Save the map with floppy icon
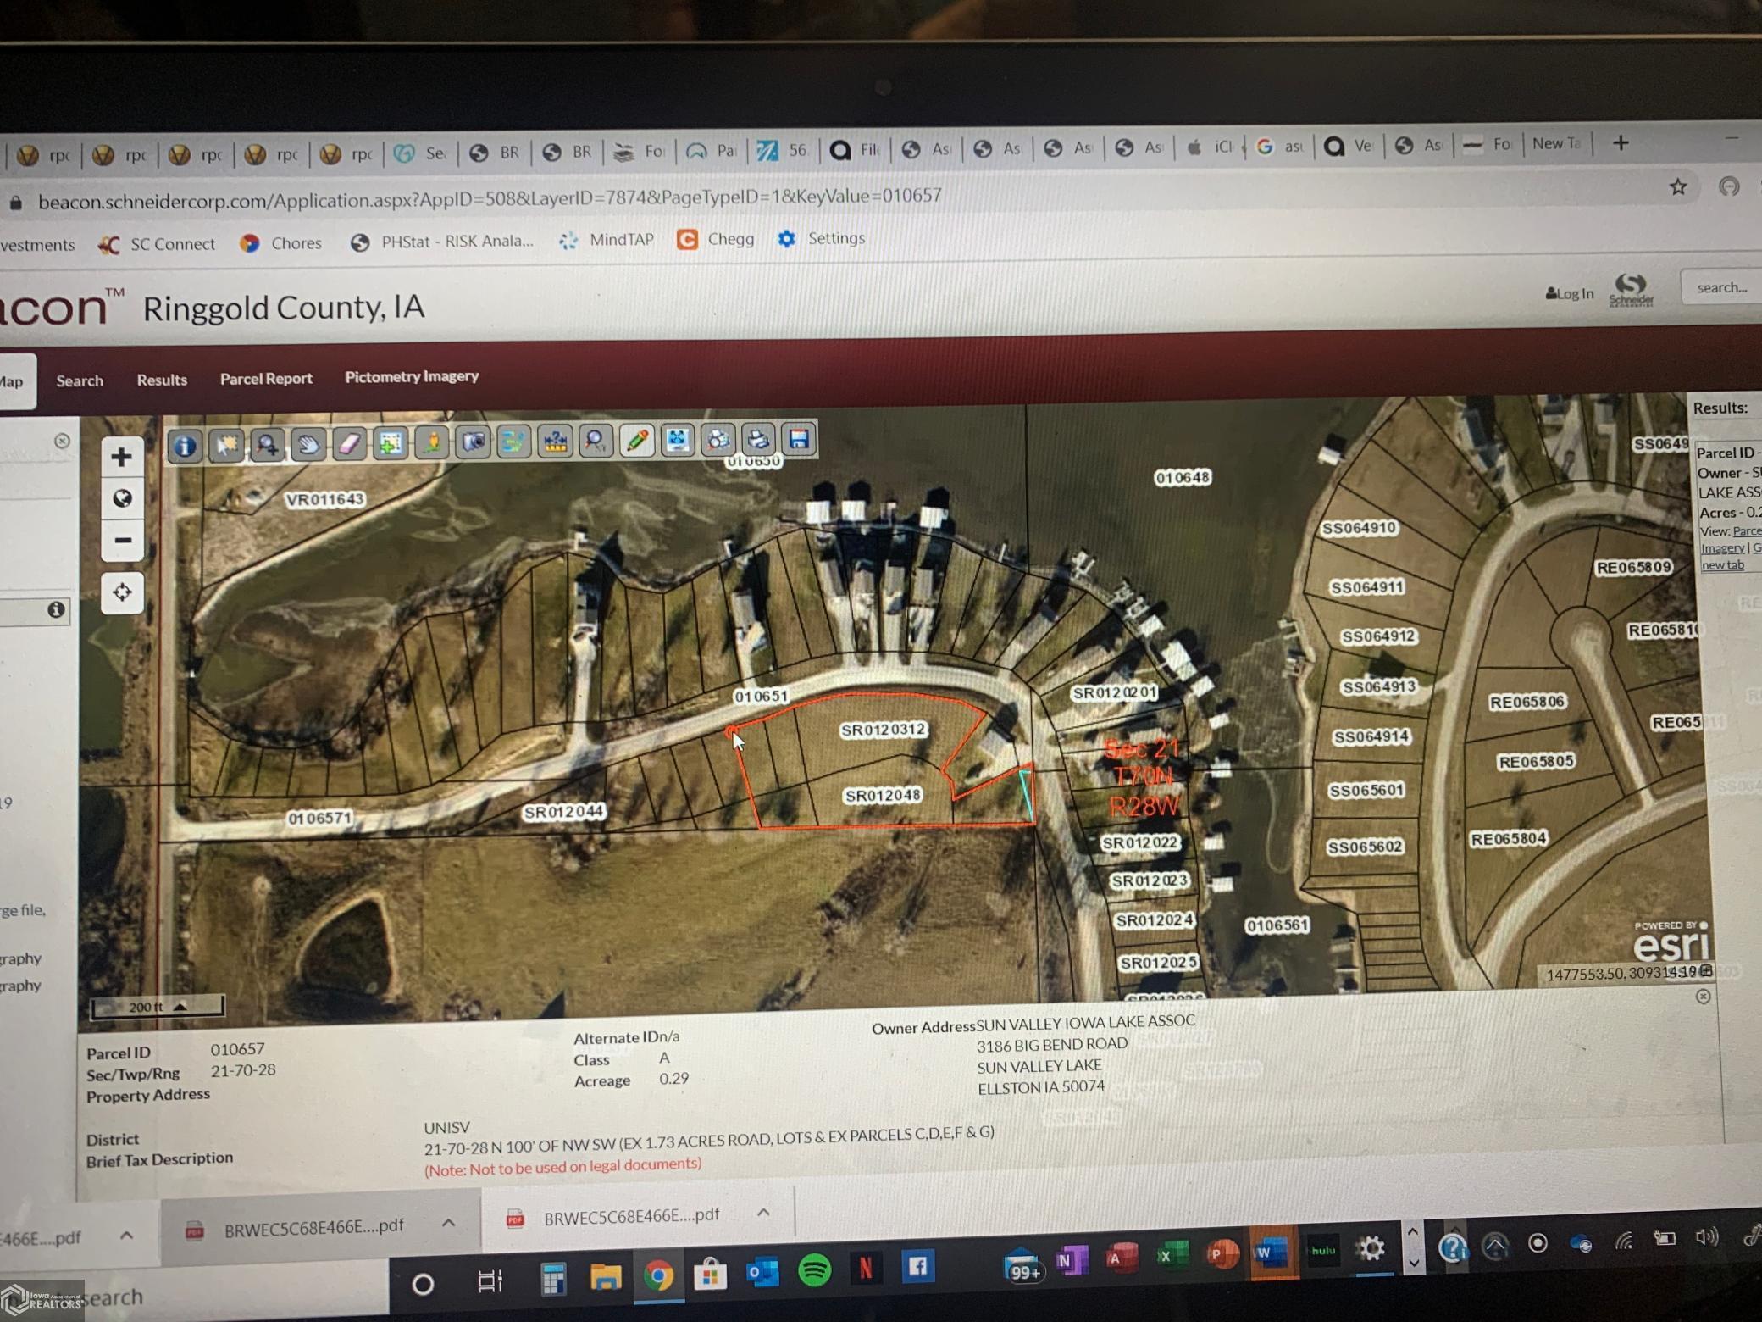The width and height of the screenshot is (1762, 1322). [798, 438]
